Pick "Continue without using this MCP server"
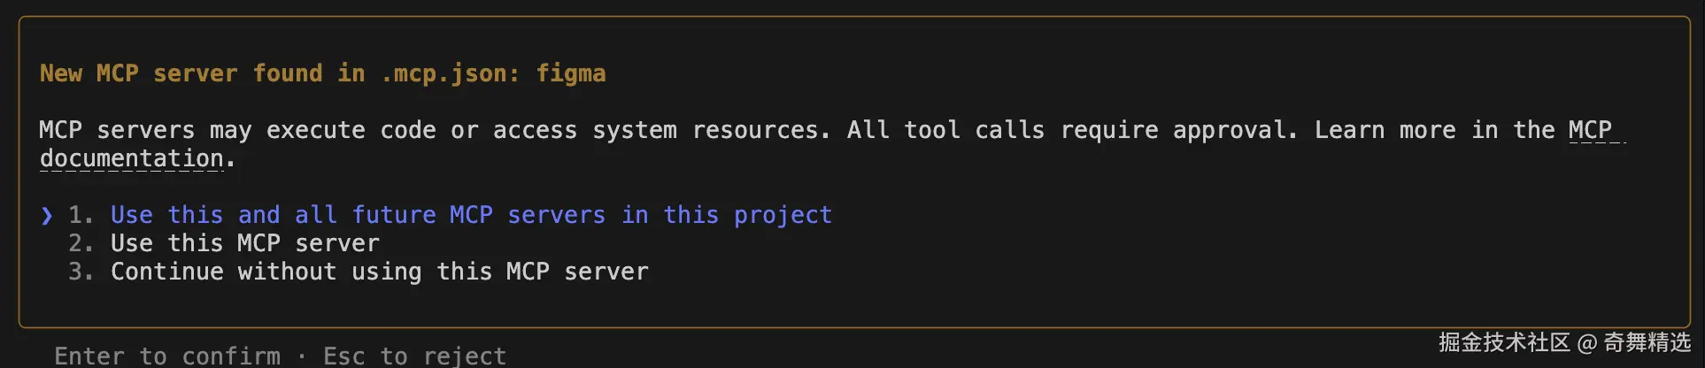The height and width of the screenshot is (368, 1705). (x=379, y=272)
